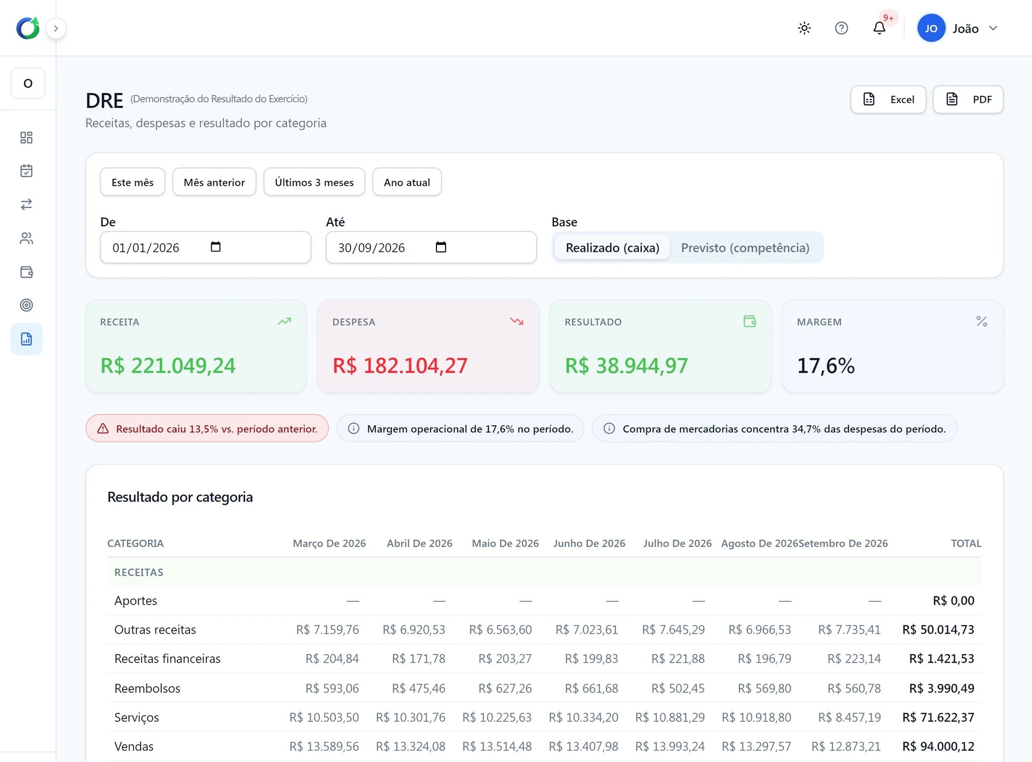Export report to Excel

click(x=888, y=99)
